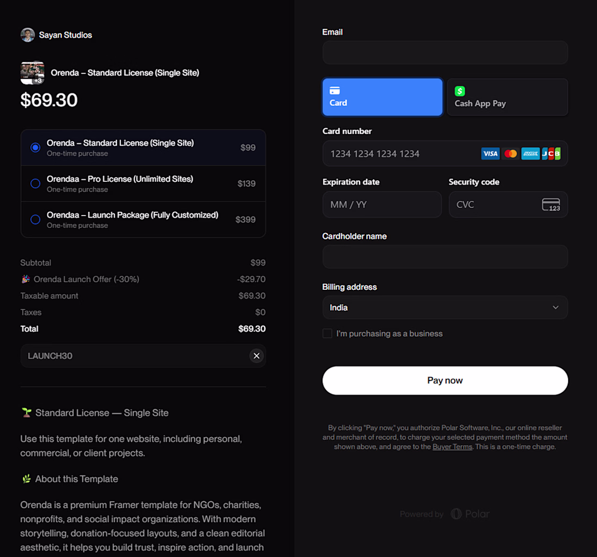The height and width of the screenshot is (557, 597).
Task: Focus the Card number field
Action: click(x=445, y=154)
